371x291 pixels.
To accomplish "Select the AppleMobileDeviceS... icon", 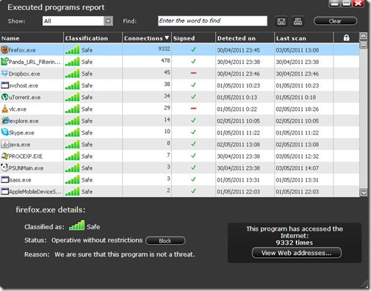I will click(4, 191).
